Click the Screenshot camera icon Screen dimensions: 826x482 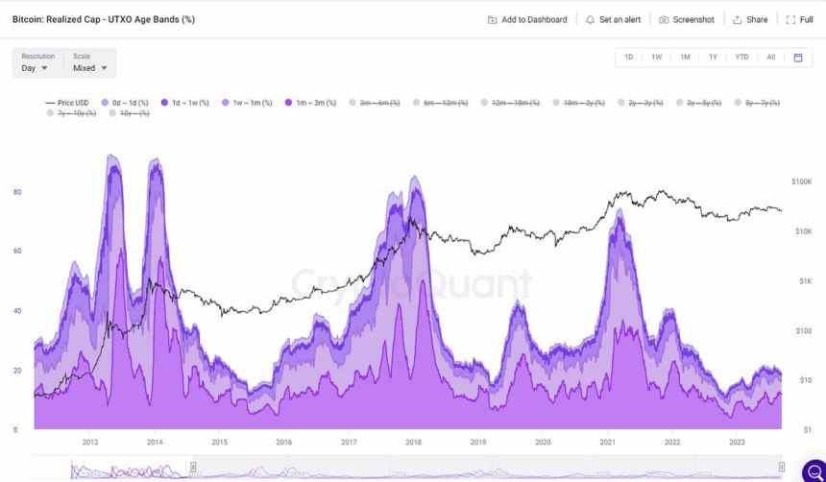pos(664,20)
